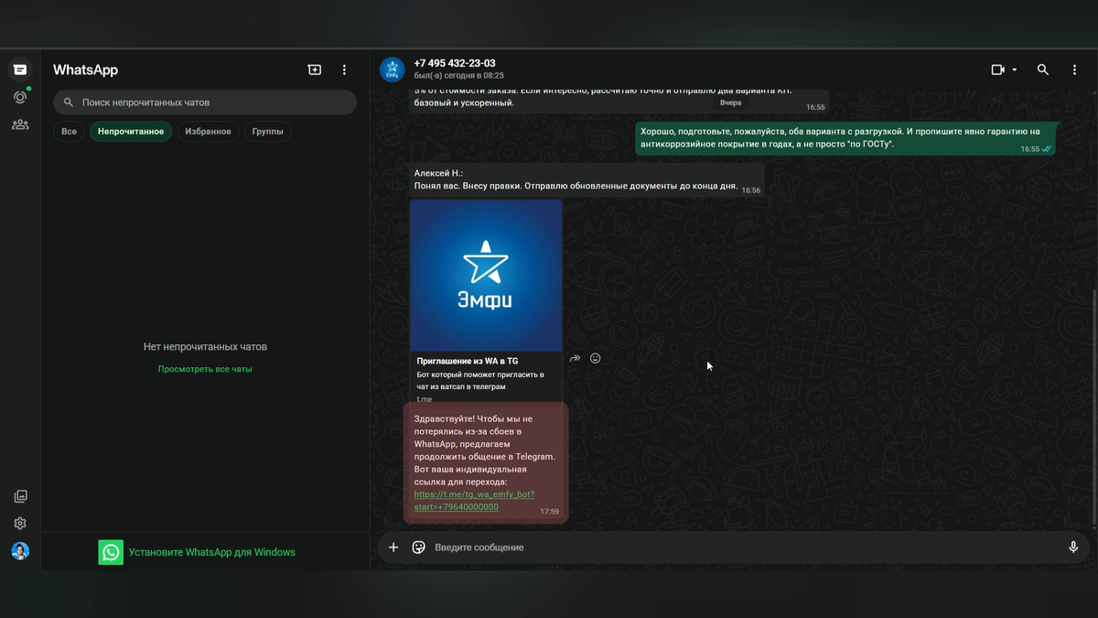Expand the video call dropdown arrow
Image resolution: width=1098 pixels, height=618 pixels.
[x=1015, y=70]
